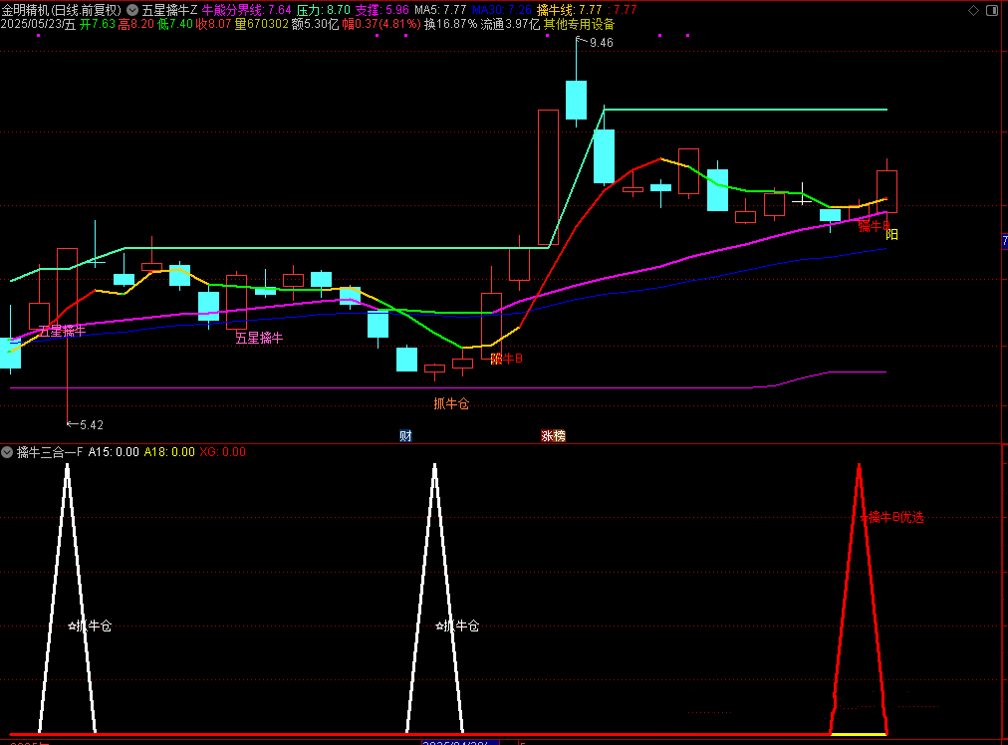Click the pink 五星擒牛 signal label mid-chart
Screen dimensions: 1008x745
coord(259,338)
